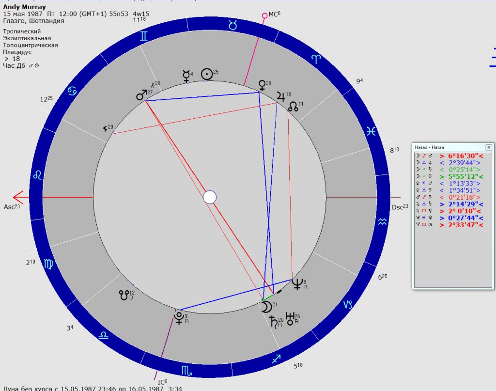The height and width of the screenshot is (391, 496).
Task: Close the Натал - Натал aspects panel
Action: click(x=489, y=147)
